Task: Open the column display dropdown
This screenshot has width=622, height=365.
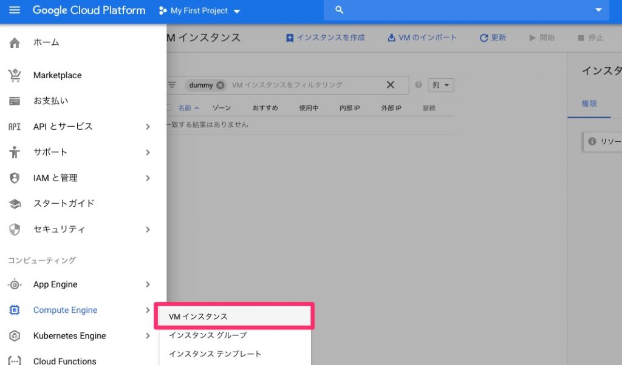Action: pos(440,85)
